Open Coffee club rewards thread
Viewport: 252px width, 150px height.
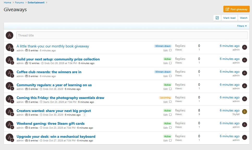point(49,72)
